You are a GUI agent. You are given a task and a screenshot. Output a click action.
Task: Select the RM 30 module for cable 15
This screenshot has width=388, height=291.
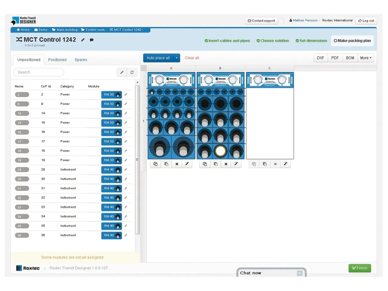[x=111, y=123]
